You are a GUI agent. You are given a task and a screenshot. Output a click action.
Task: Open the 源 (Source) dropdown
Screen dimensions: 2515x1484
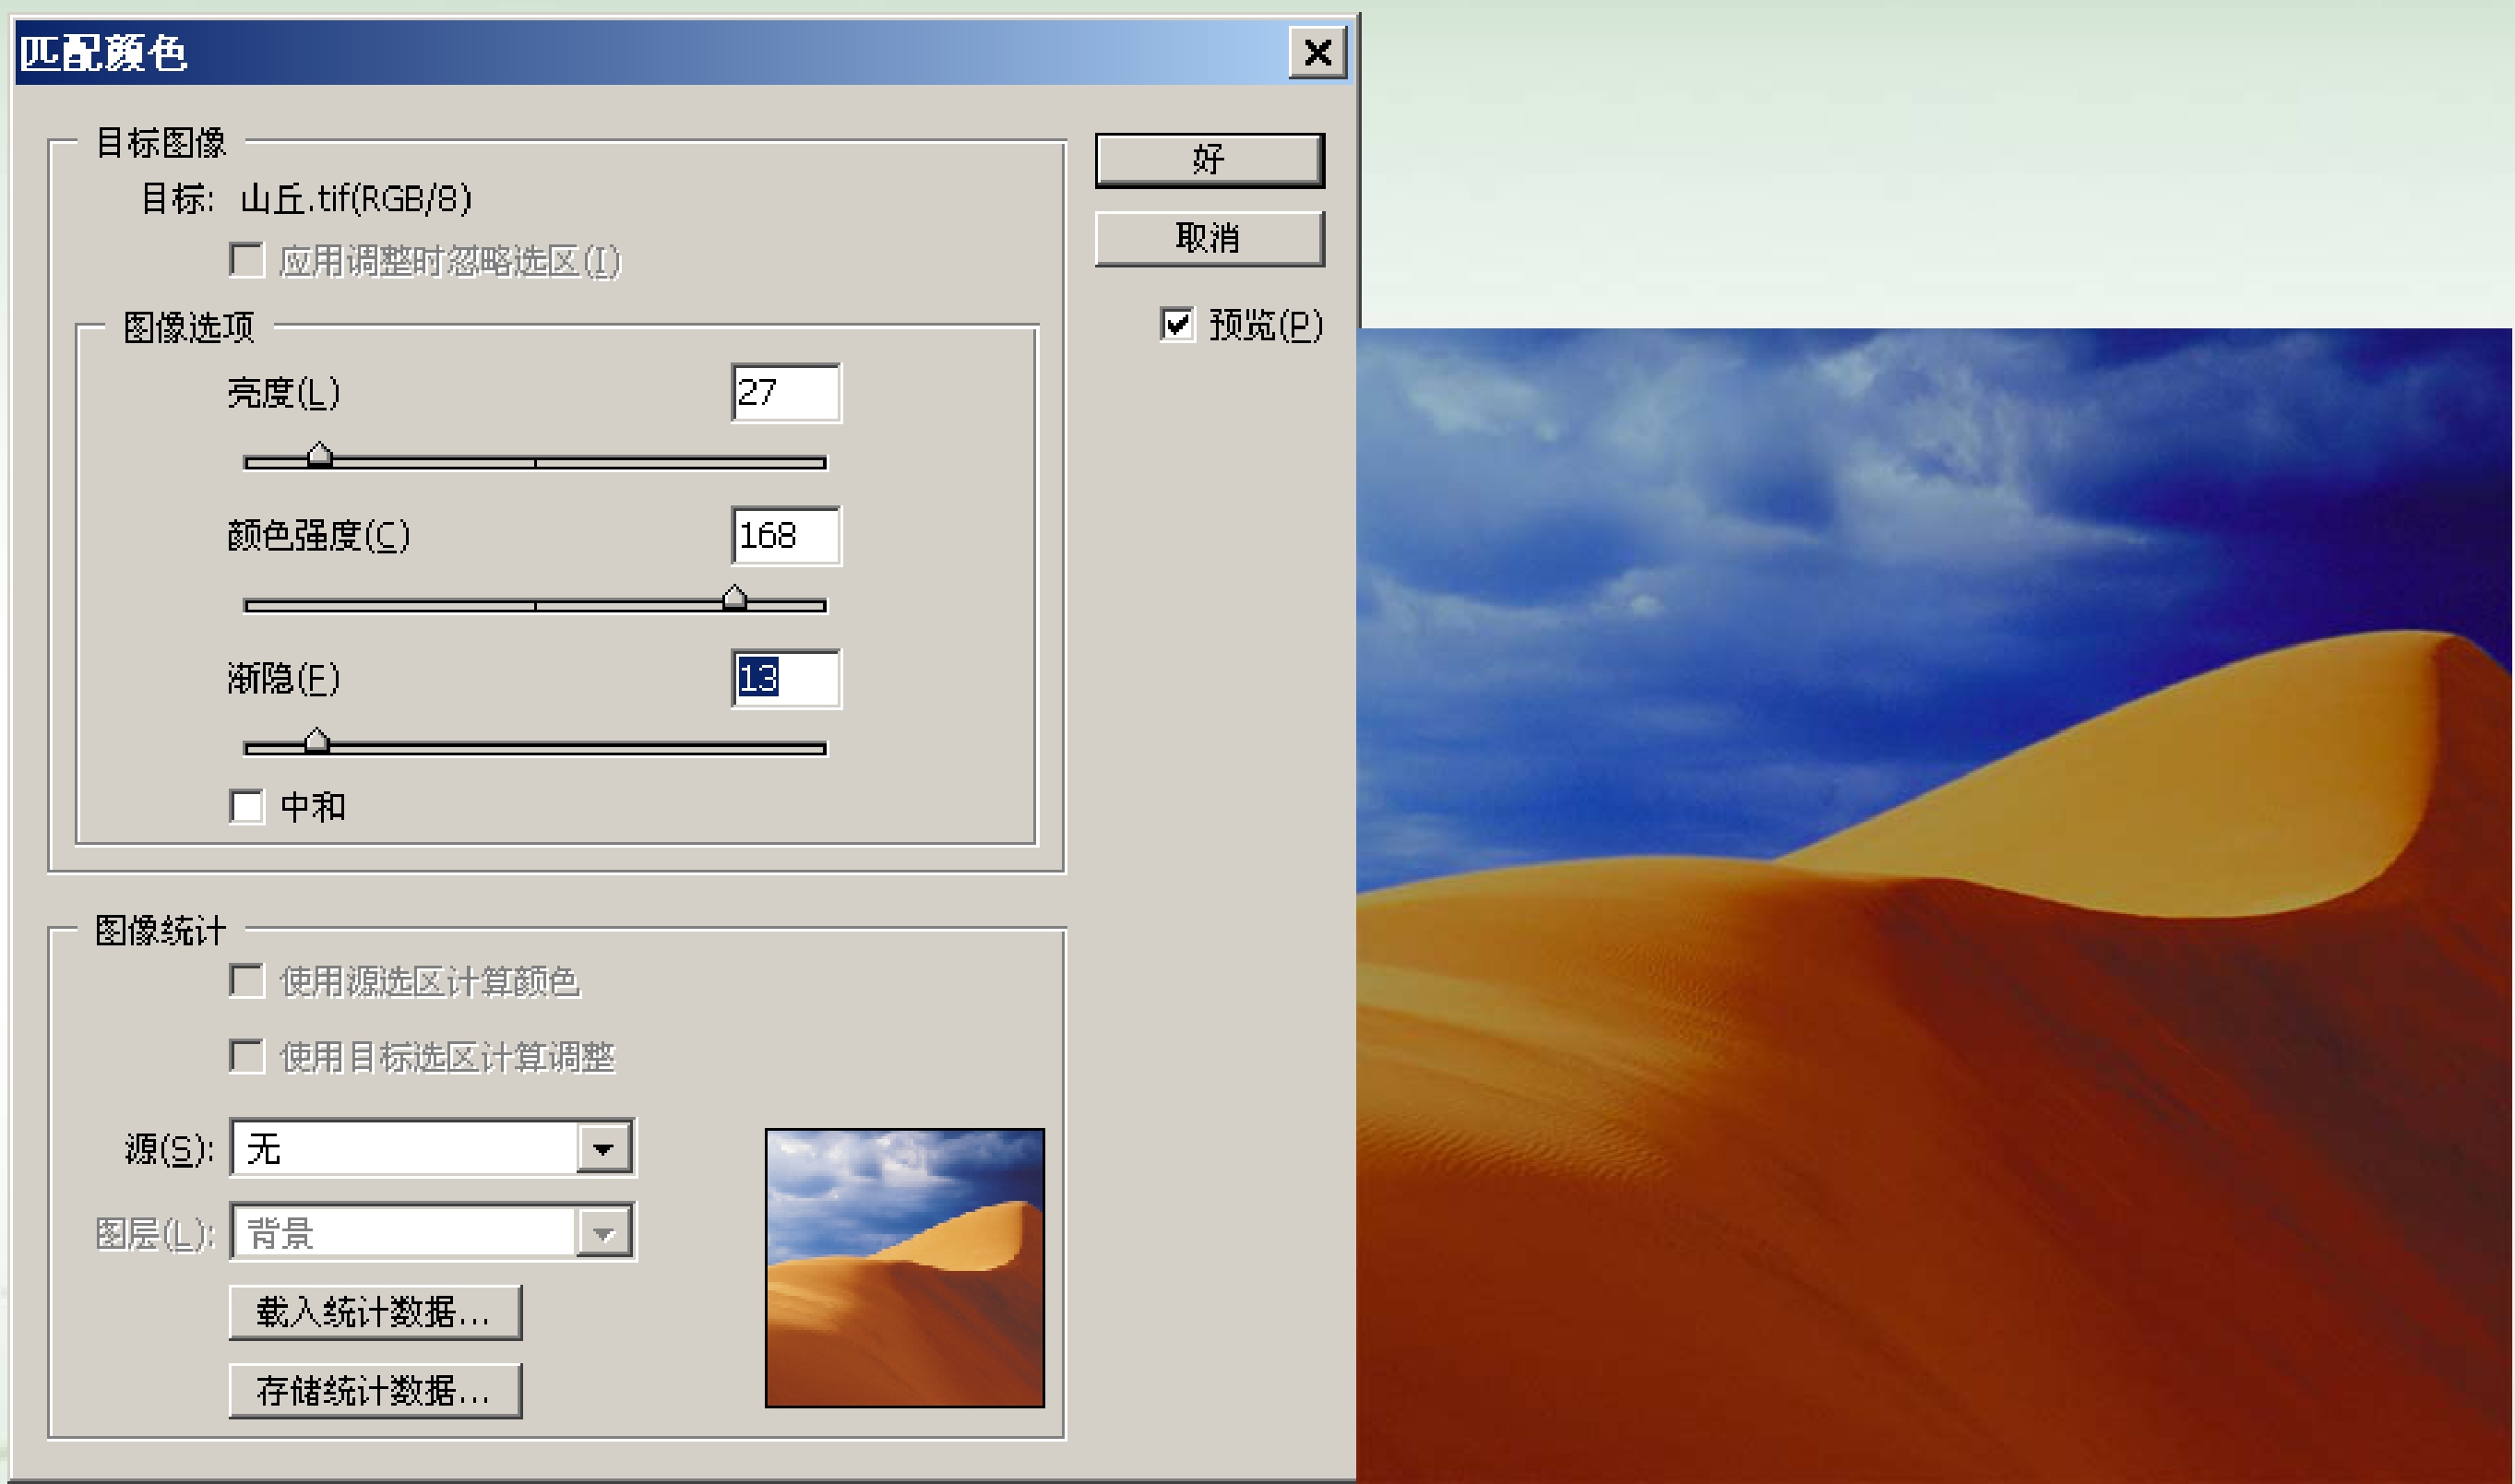603,1148
